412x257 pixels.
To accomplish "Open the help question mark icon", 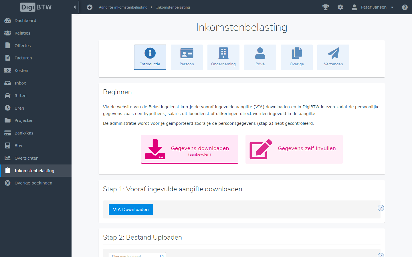I will click(405, 7).
